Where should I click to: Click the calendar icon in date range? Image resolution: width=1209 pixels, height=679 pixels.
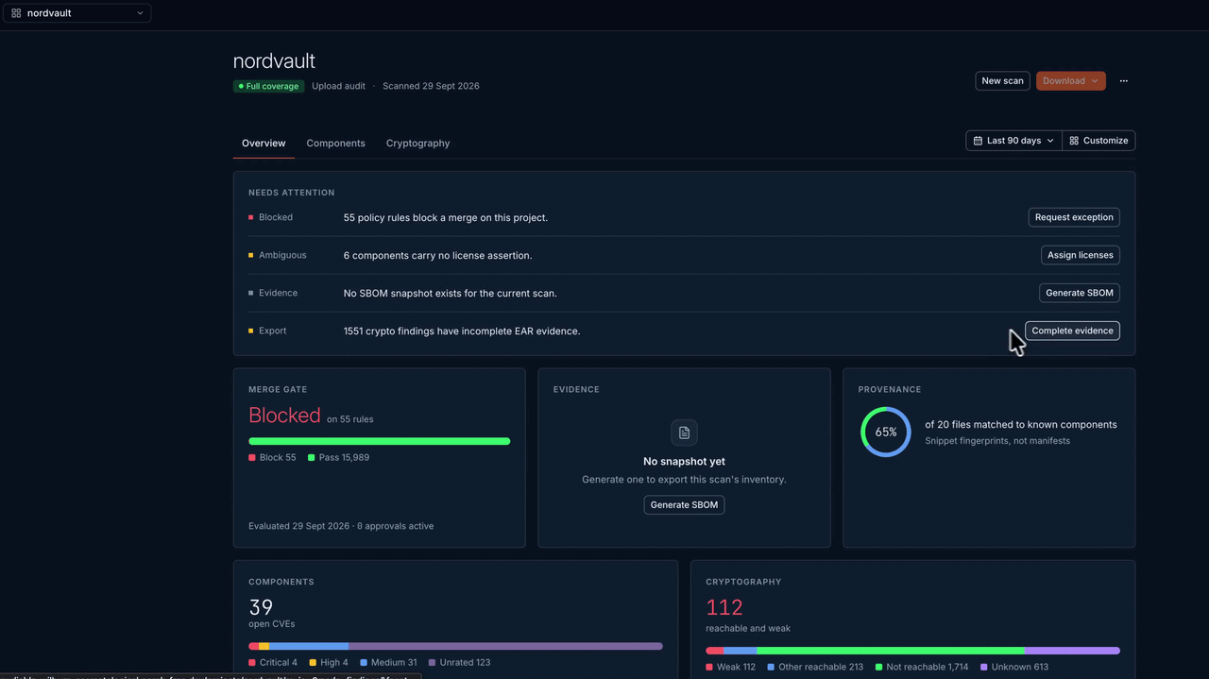point(978,141)
